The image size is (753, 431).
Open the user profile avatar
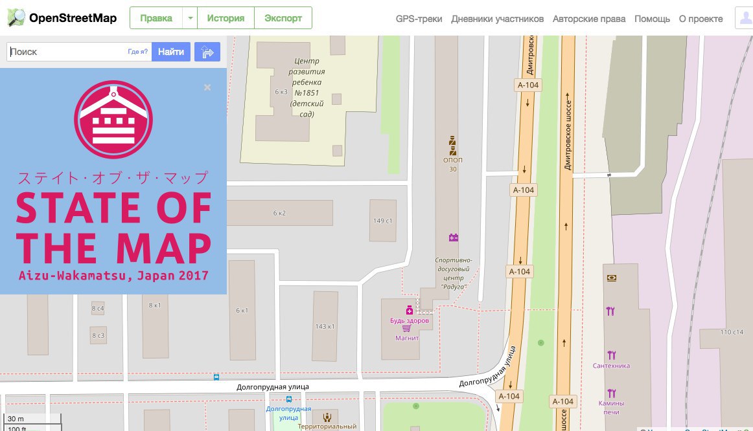click(x=745, y=18)
